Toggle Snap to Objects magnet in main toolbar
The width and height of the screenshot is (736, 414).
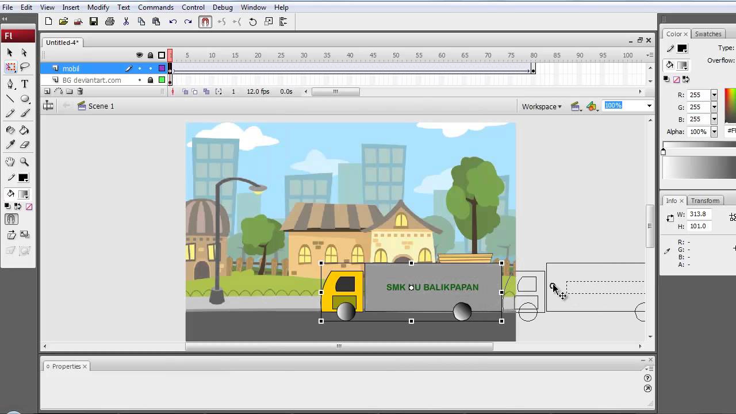pos(205,22)
